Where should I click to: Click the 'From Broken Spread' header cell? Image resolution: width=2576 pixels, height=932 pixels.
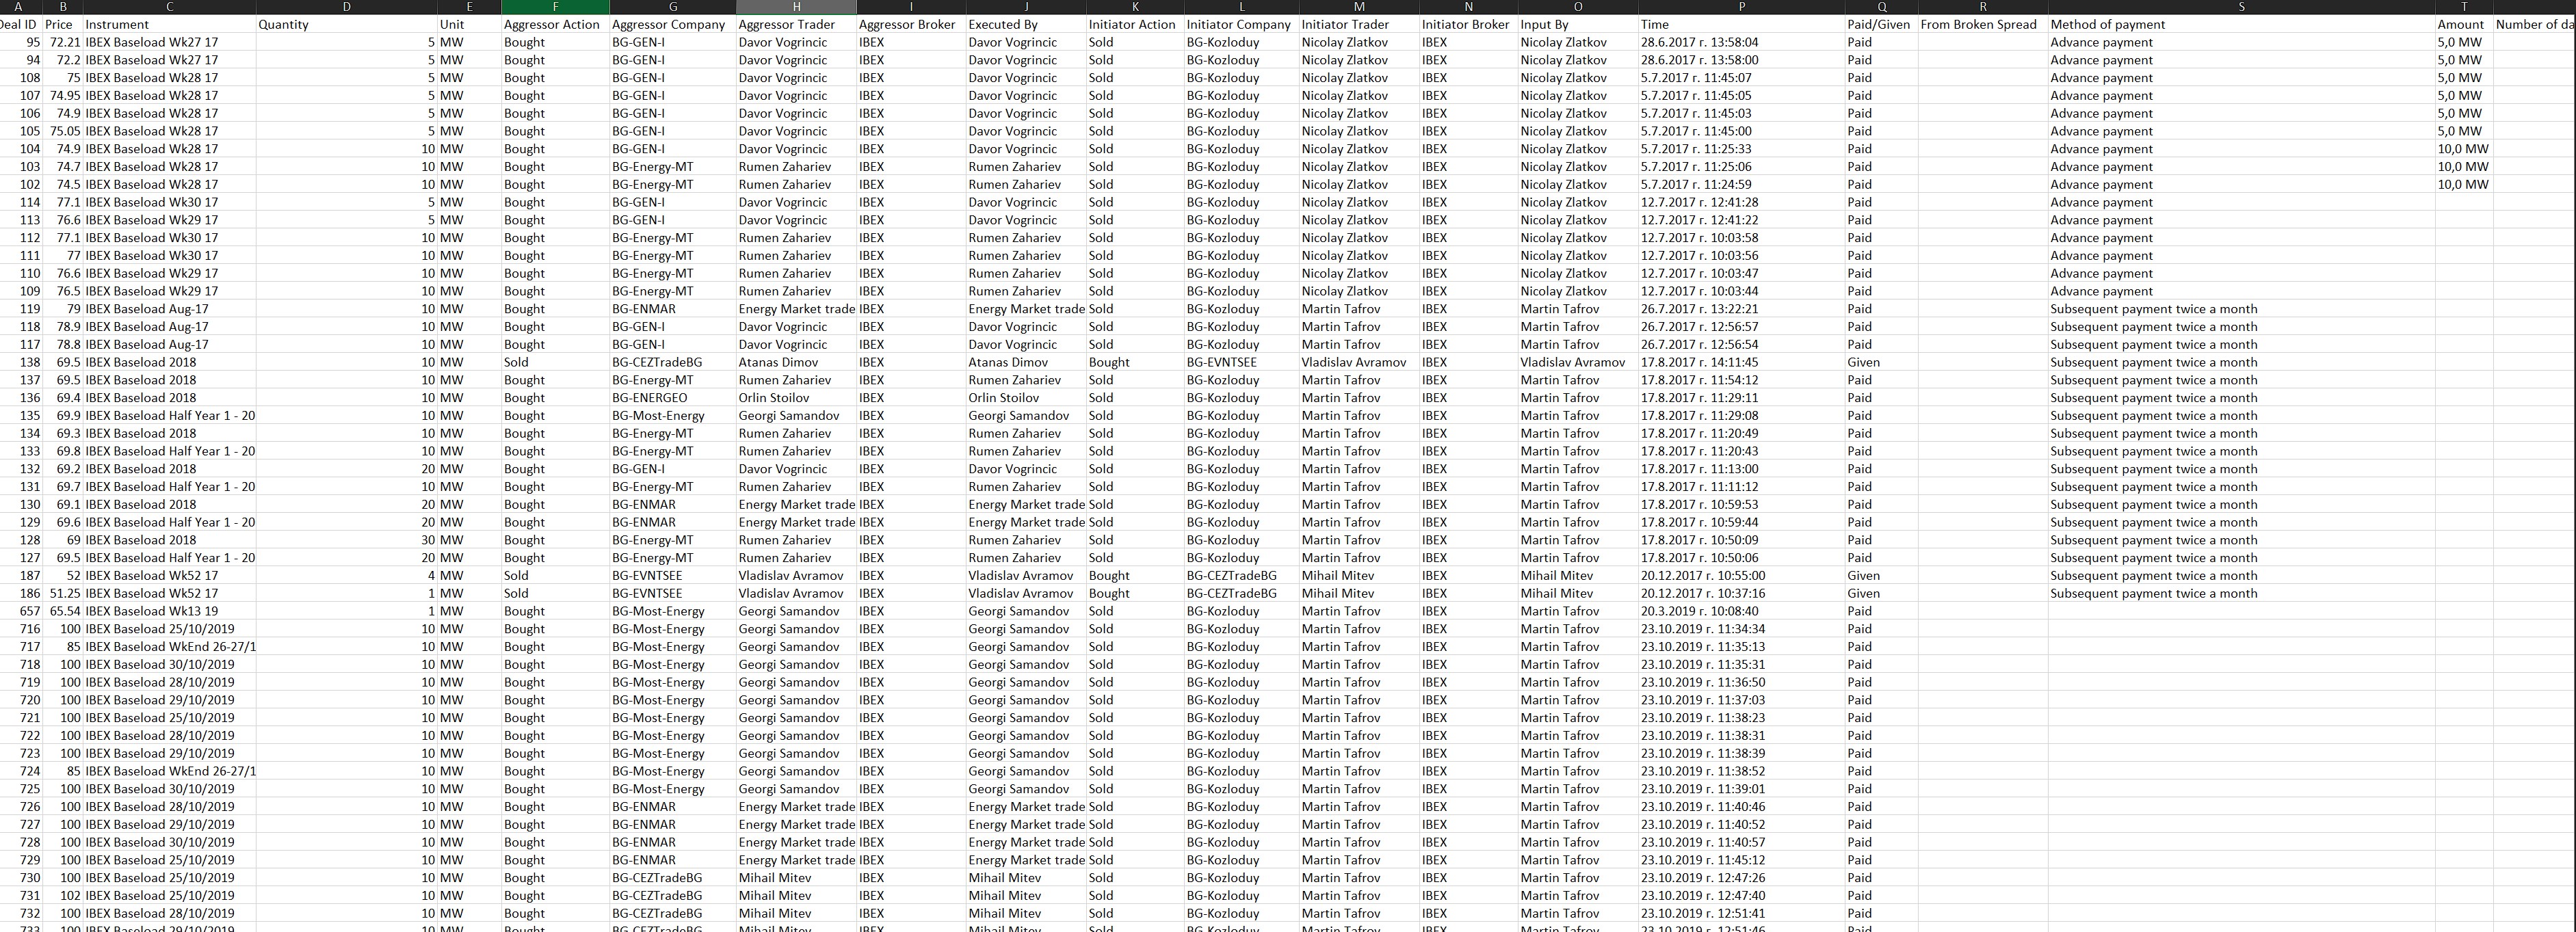click(1982, 24)
